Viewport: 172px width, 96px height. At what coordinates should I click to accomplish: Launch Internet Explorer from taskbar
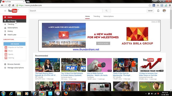[11, 94]
